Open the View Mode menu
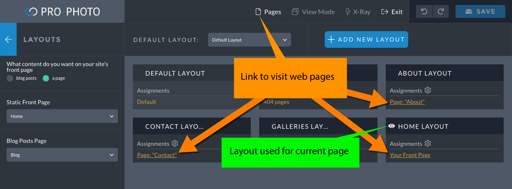The height and width of the screenshot is (189, 512). click(x=313, y=12)
